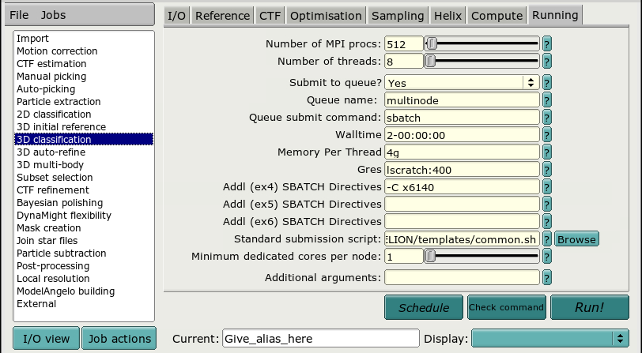
Task: Click the Current alias input field
Action: (321, 338)
